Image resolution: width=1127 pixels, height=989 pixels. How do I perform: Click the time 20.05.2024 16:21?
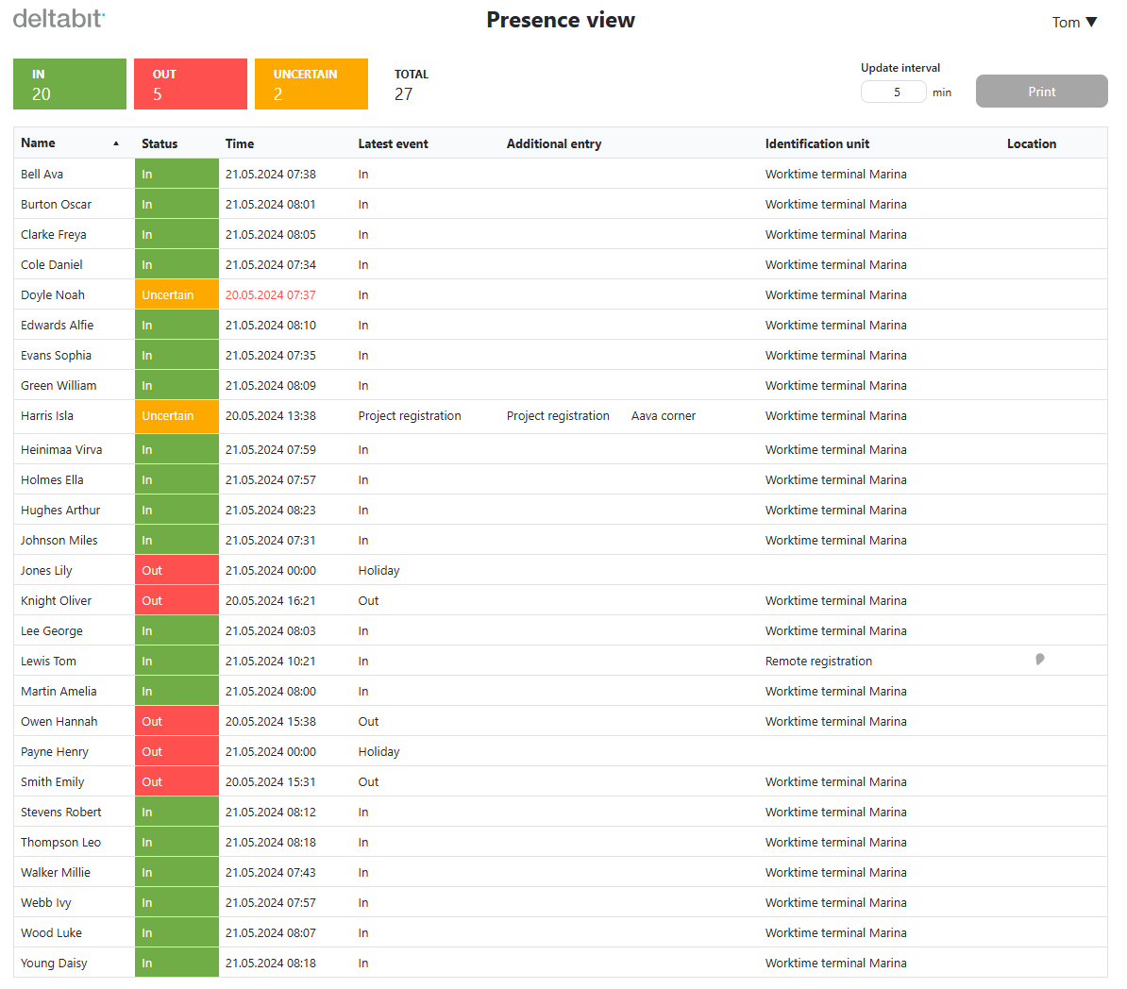pos(270,600)
